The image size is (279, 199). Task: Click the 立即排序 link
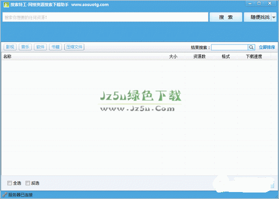click(267, 47)
